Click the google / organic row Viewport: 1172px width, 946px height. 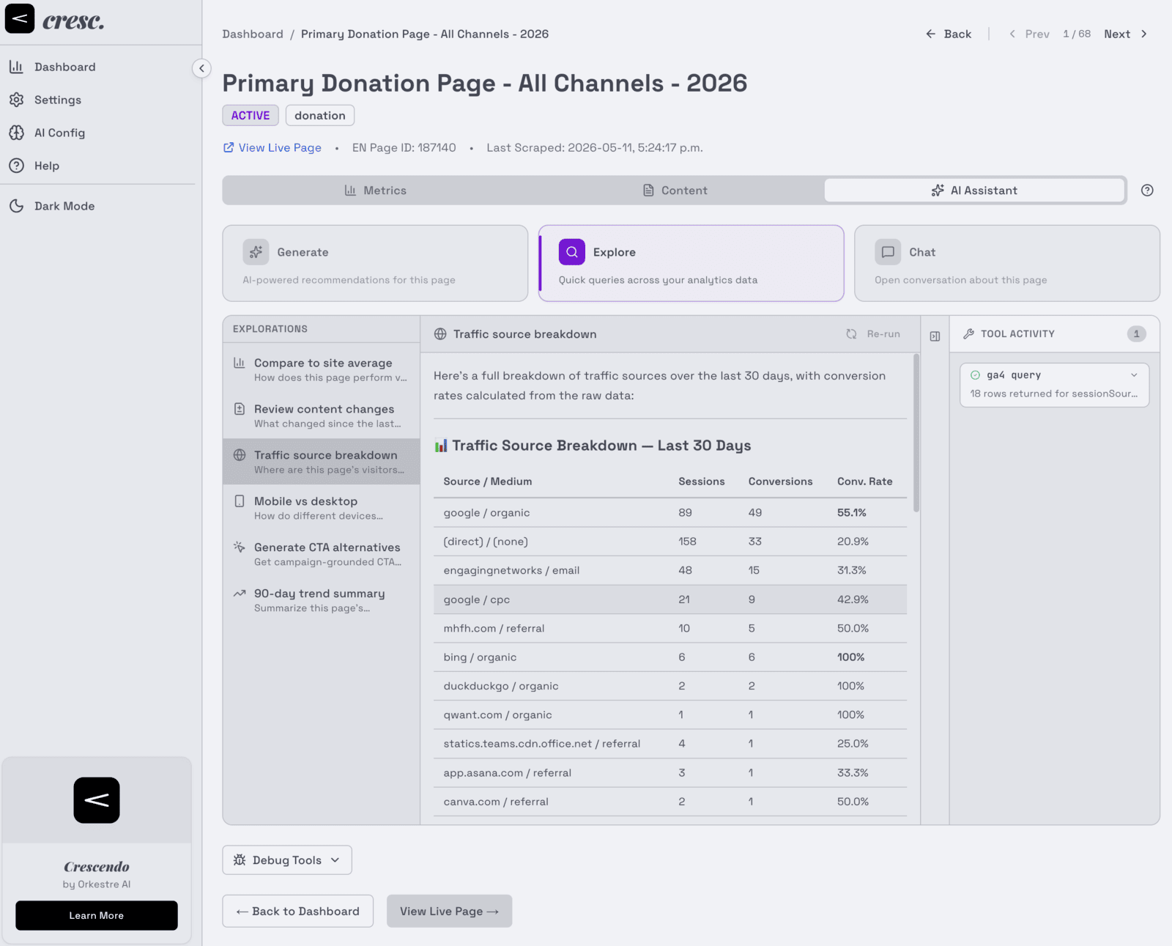[x=670, y=513]
